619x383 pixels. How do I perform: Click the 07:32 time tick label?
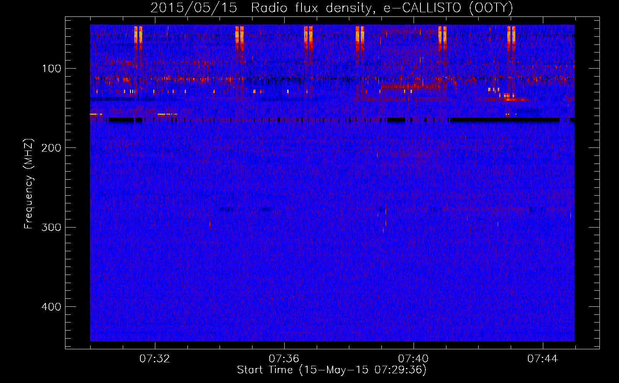[155, 359]
